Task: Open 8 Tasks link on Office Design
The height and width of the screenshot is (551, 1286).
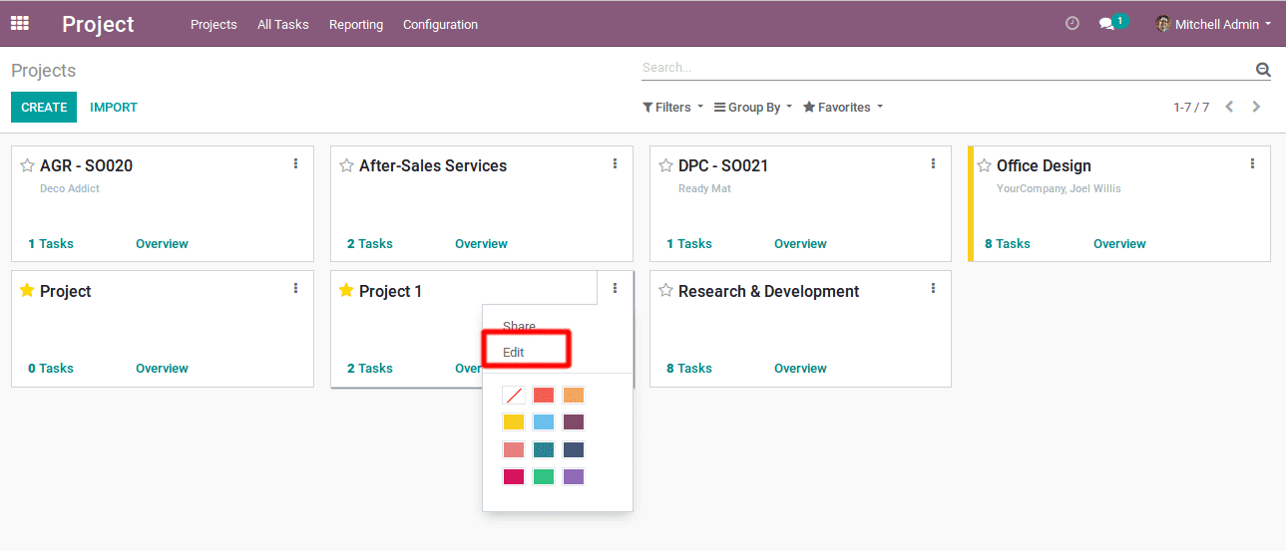Action: (x=1008, y=243)
